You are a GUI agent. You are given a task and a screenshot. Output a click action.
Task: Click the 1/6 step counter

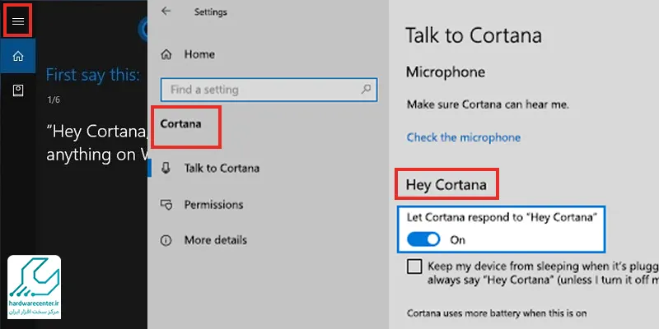point(54,100)
